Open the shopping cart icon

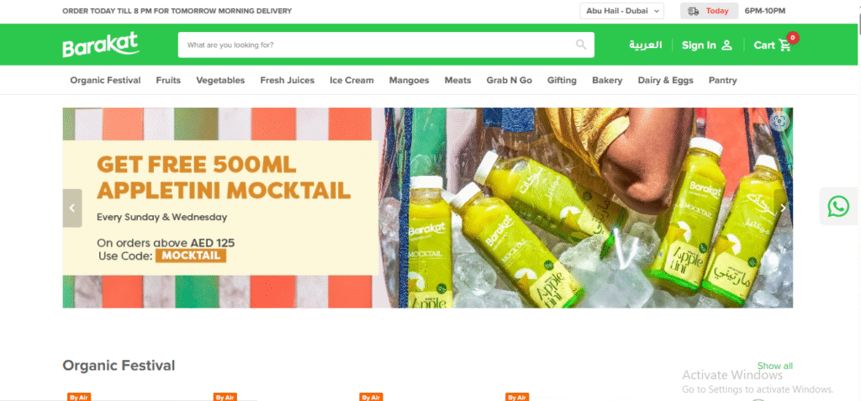point(785,45)
